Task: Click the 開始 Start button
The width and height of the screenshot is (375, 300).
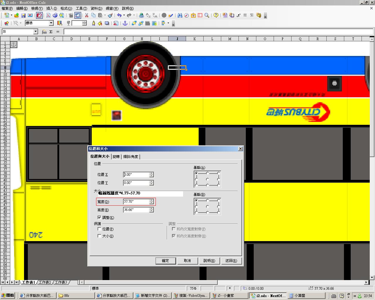Action: point(8,296)
